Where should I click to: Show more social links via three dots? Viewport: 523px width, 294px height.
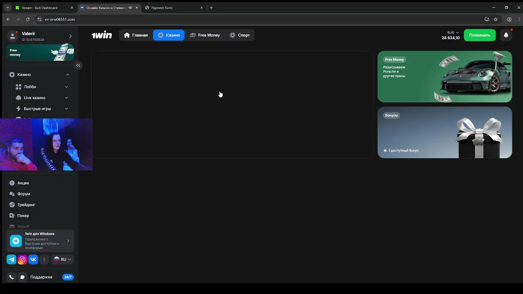point(44,259)
